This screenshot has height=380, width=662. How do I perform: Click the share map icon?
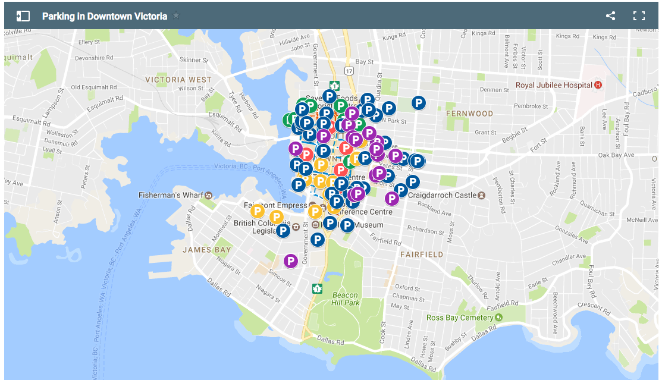[x=610, y=16]
